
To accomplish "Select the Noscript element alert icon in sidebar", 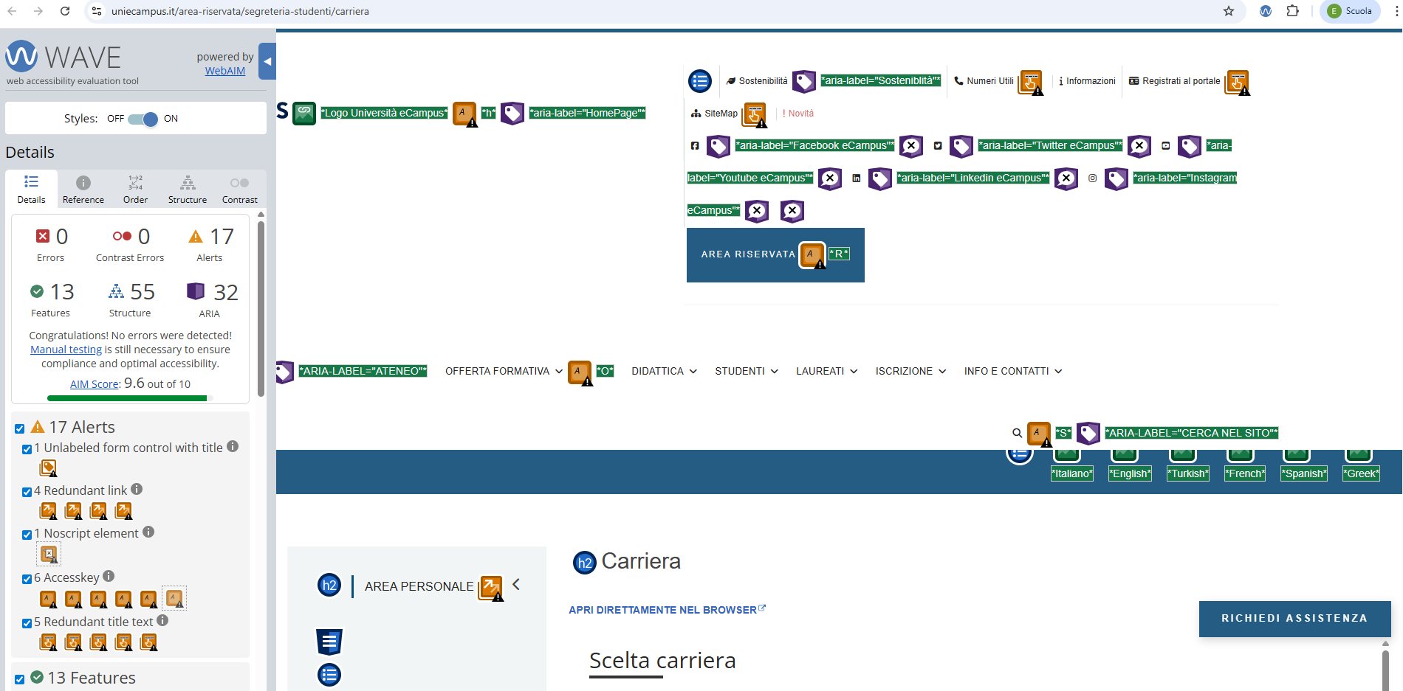I will pos(49,554).
